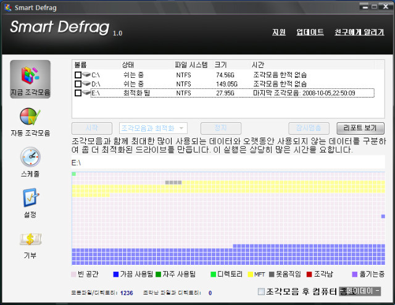This screenshot has width=395, height=305.
Task: Click the D:\ drive icon
Action: click(86, 83)
